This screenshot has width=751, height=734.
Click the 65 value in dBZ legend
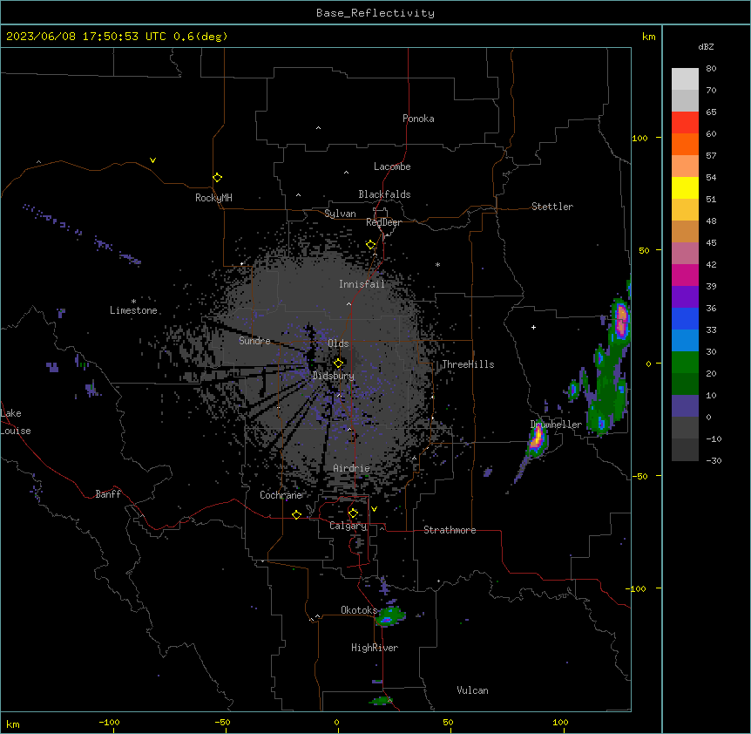tap(711, 112)
